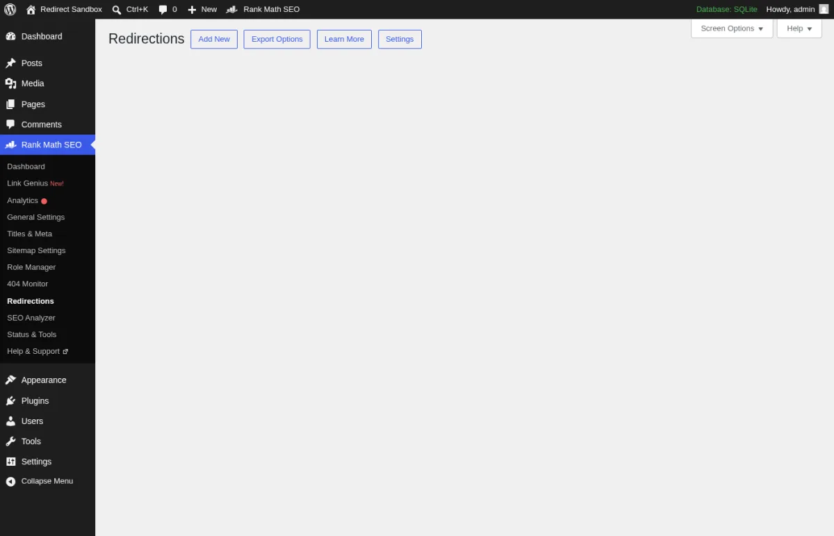The image size is (834, 536).
Task: Click the Ctrl+K label in admin bar
Action: (137, 10)
